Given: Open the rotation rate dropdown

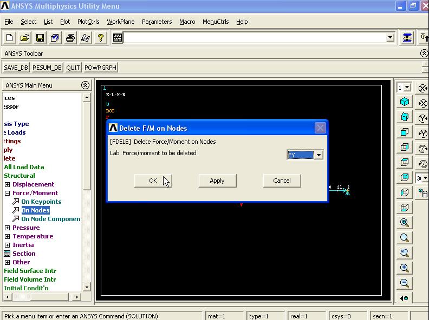Looking at the screenshot, I should (x=425, y=178).
